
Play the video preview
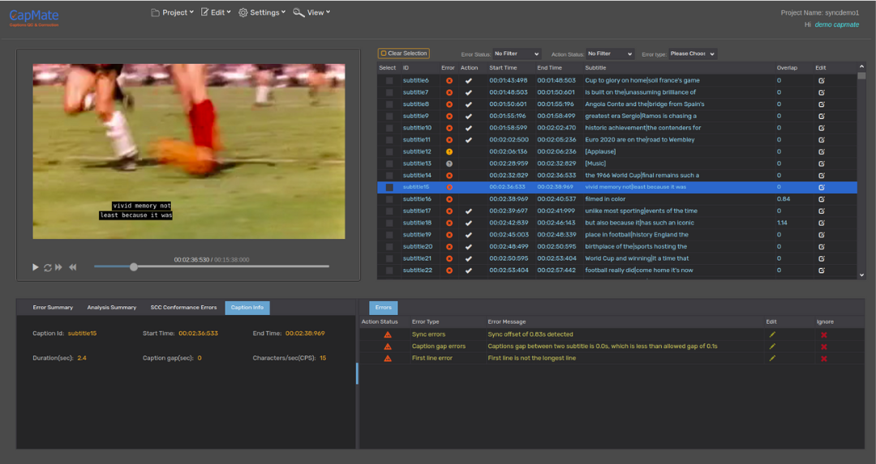click(36, 267)
